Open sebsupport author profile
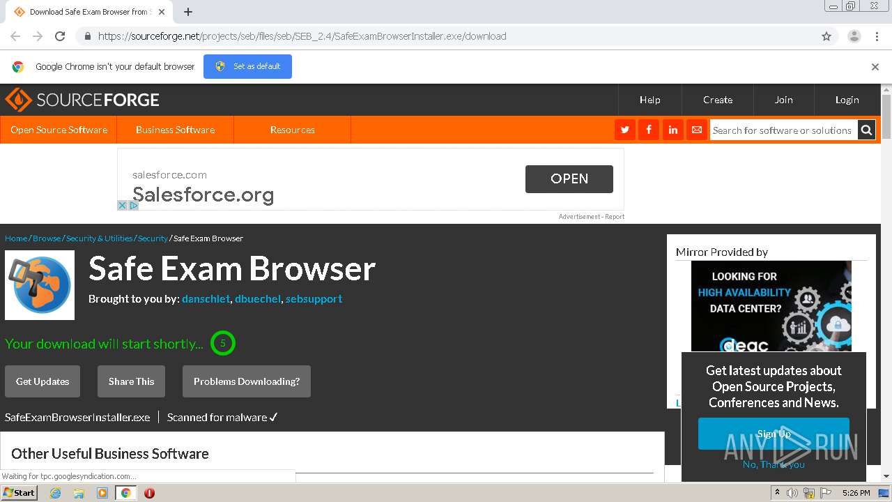This screenshot has width=892, height=502. tap(314, 298)
